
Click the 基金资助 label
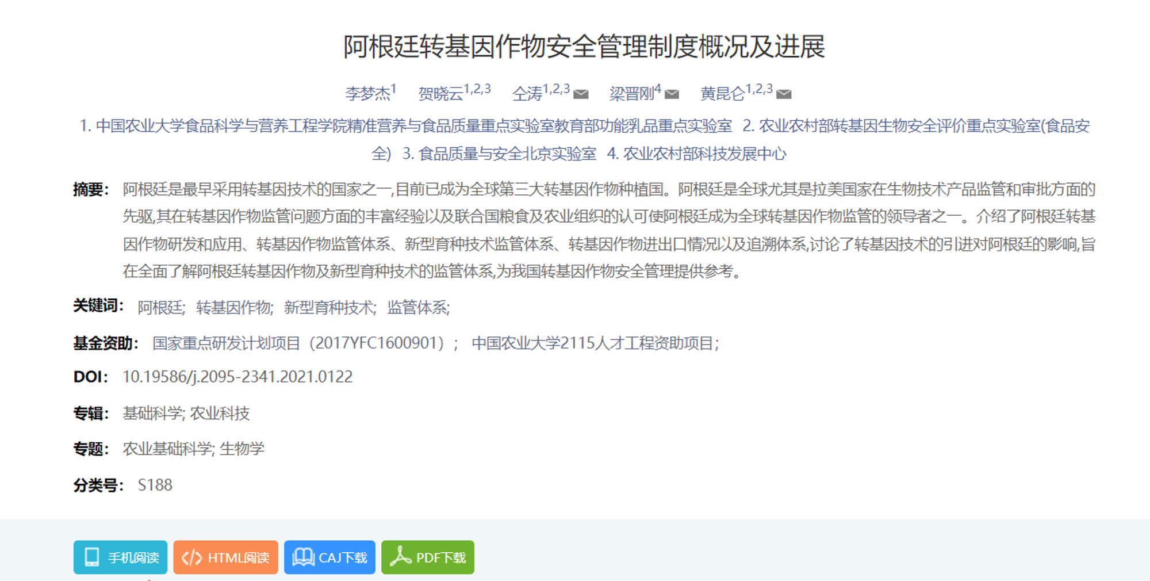(106, 343)
